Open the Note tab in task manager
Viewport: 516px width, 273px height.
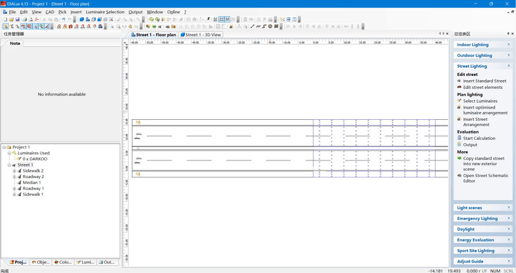coord(15,43)
